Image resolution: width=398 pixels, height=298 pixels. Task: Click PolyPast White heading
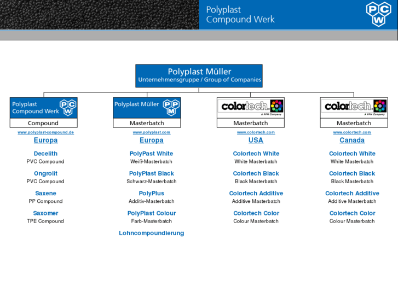151,154
